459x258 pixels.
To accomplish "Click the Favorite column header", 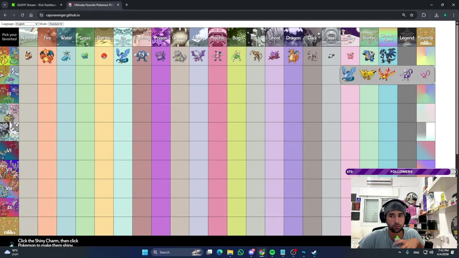I will click(x=426, y=37).
